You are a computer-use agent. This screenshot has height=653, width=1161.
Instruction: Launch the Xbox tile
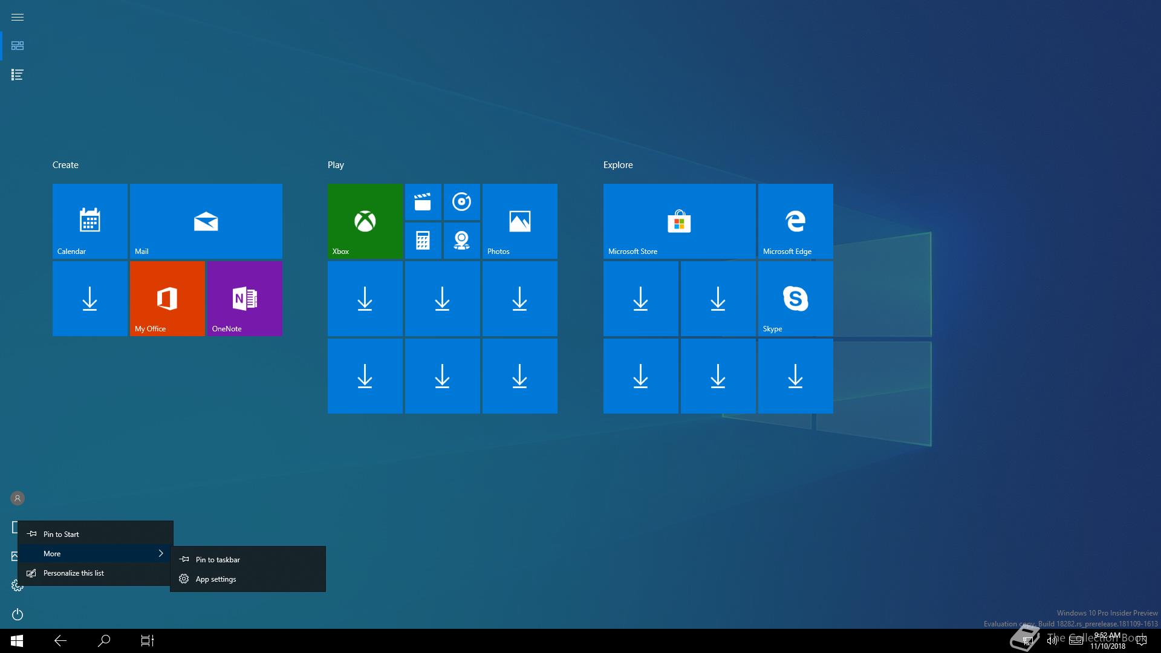365,221
